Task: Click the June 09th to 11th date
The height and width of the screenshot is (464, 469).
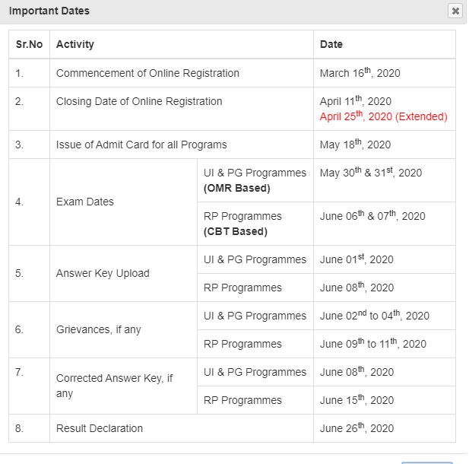Action: pyautogui.click(x=374, y=344)
